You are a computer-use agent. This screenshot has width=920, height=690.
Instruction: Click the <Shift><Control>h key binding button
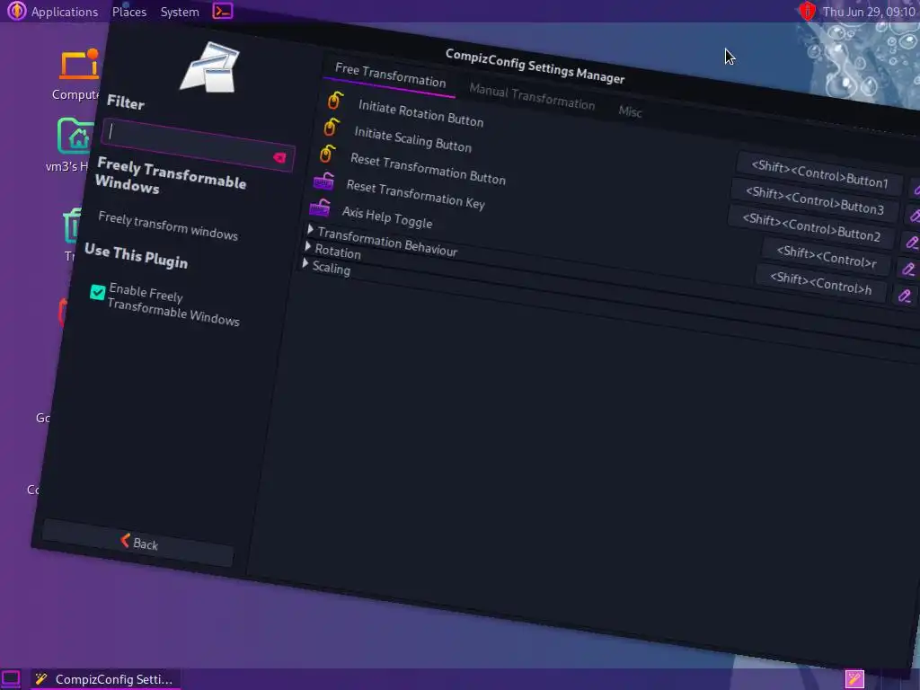[820, 283]
